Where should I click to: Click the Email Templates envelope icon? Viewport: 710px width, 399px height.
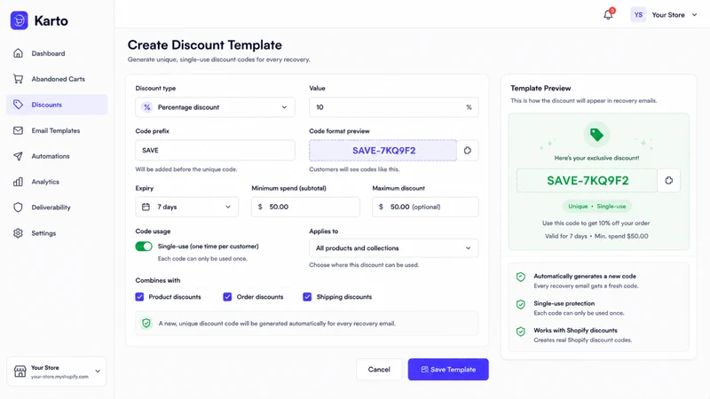click(x=18, y=130)
